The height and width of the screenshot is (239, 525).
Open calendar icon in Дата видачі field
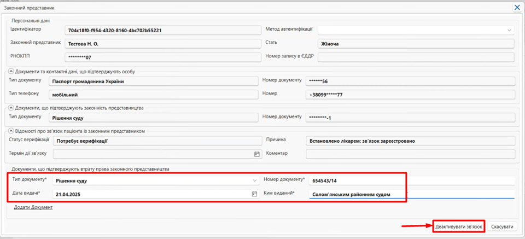[255, 194]
